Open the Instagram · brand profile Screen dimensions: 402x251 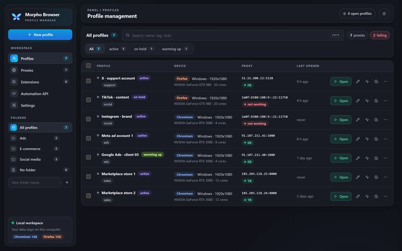pos(341,120)
